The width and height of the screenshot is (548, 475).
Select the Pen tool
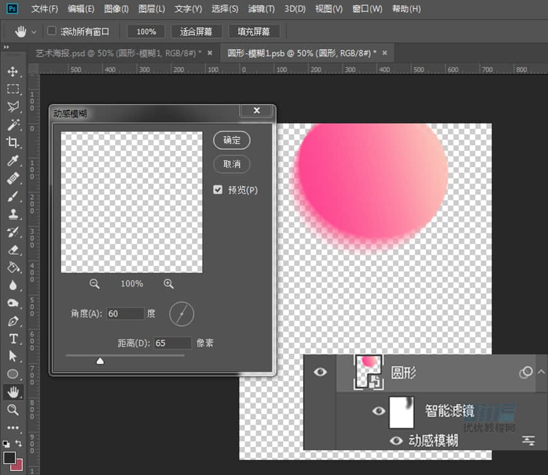pos(13,321)
